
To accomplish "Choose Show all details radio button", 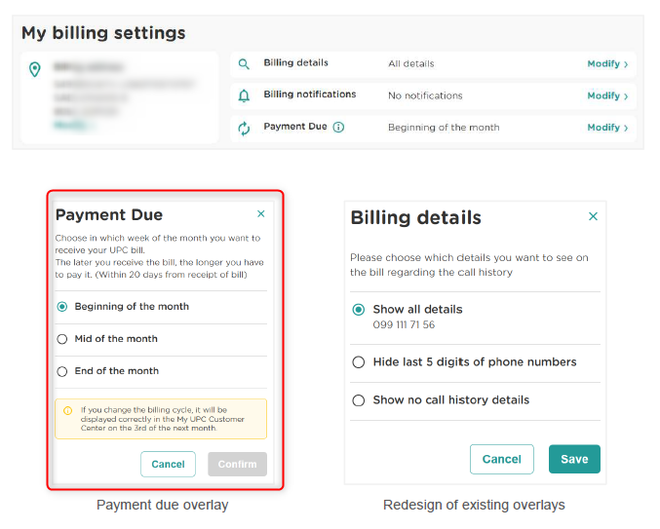I will coord(359,310).
